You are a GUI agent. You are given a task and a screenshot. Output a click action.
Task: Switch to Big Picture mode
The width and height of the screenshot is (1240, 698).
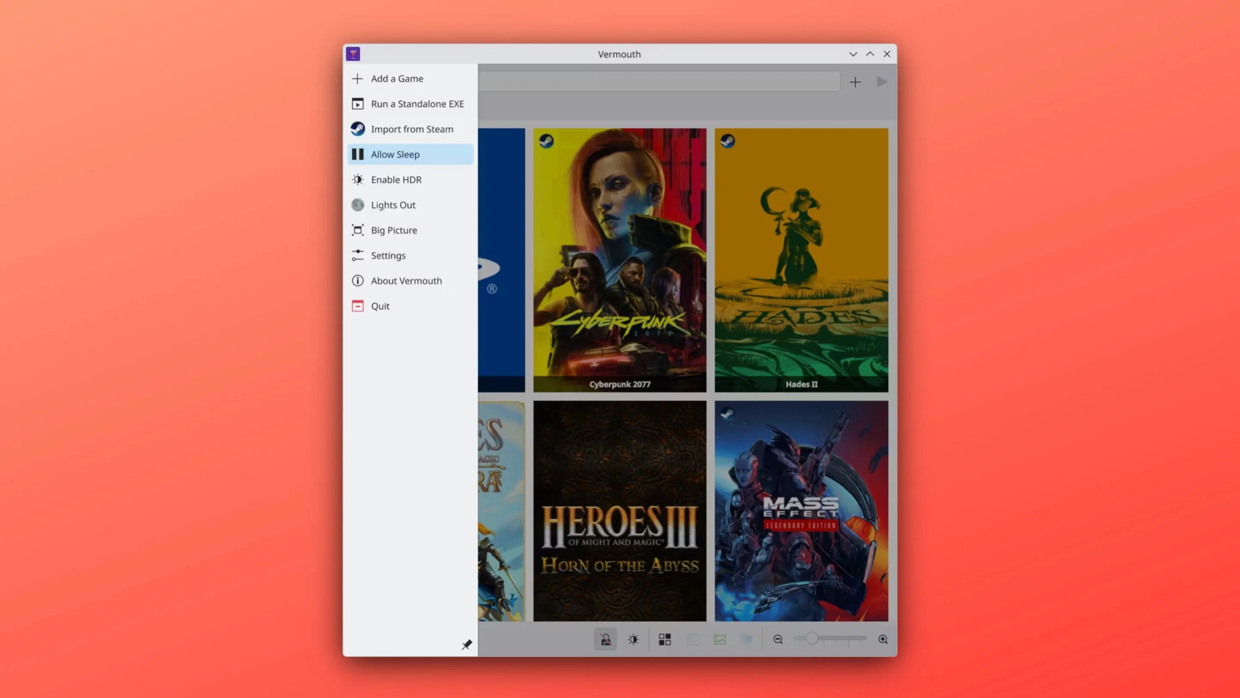(410, 230)
